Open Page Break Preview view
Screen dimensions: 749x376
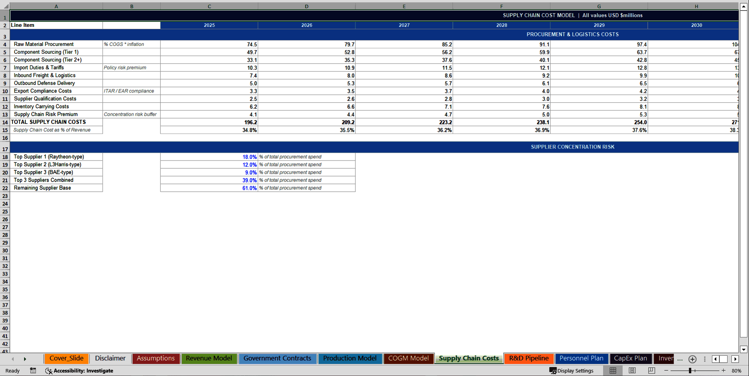pos(651,371)
